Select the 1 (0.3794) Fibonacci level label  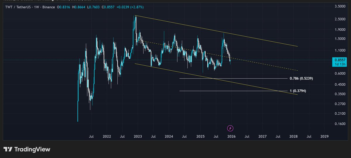[x=298, y=91]
